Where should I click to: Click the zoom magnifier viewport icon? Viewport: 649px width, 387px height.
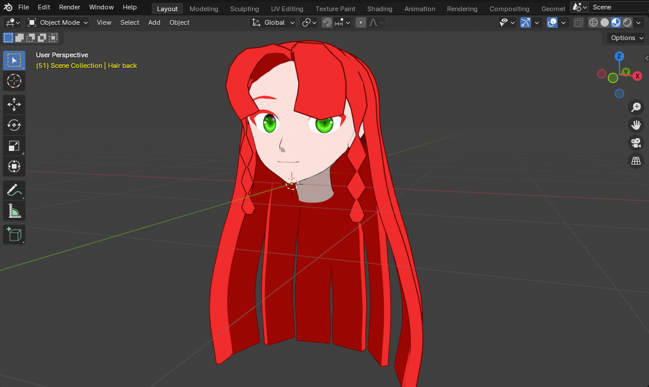[x=636, y=107]
